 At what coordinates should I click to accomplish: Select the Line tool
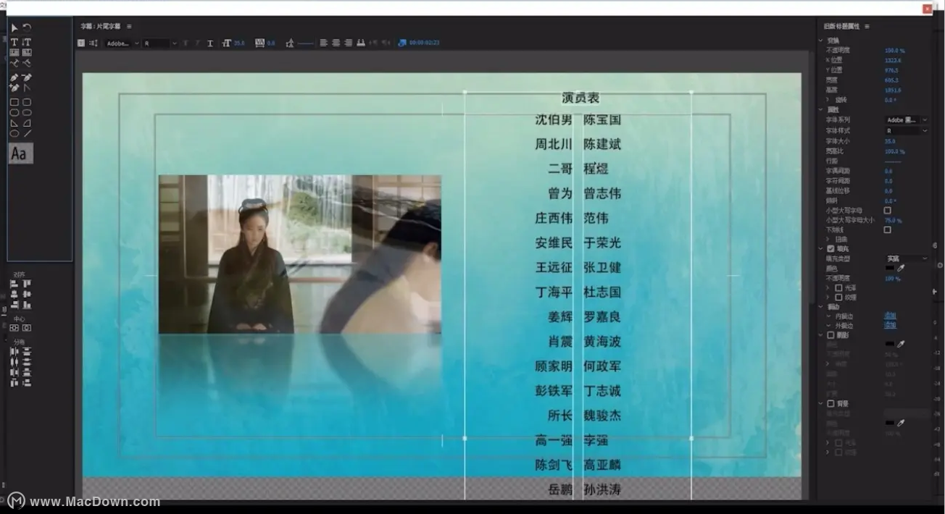(27, 133)
